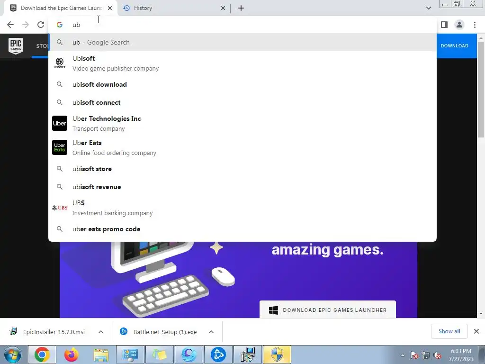The image size is (485, 364).
Task: Open the Chrome profile avatar
Action: point(459,25)
